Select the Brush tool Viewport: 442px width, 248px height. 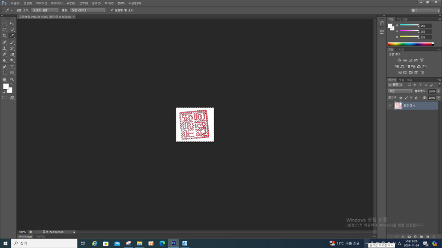[12, 42]
